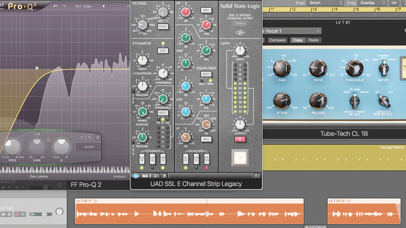Click the Pro-Q 2 undo arrow
The height and width of the screenshot is (228, 406).
click(x=55, y=6)
